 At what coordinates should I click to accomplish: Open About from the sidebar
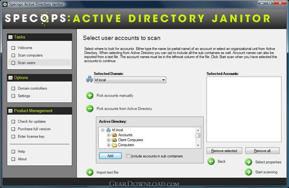(22, 159)
